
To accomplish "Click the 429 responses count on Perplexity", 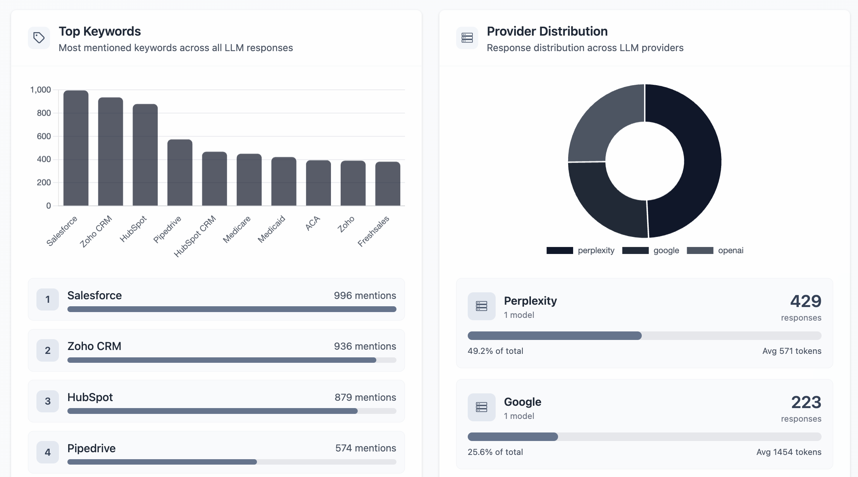I will click(805, 301).
